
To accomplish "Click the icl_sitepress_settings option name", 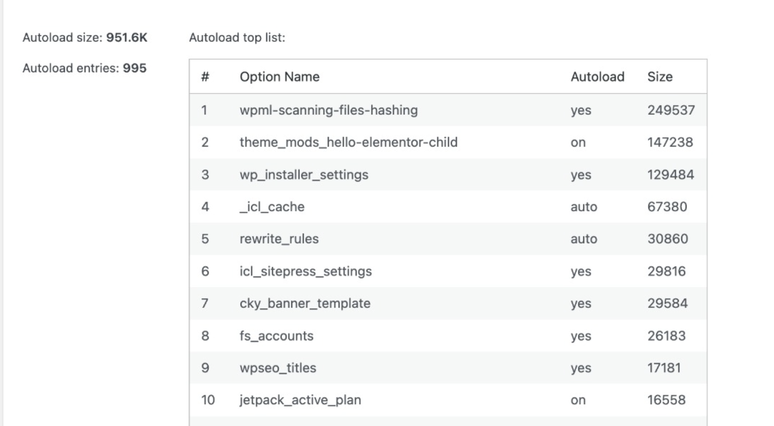I will point(305,271).
